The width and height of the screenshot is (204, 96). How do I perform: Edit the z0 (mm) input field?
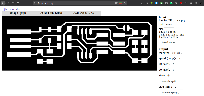pos(176,76)
